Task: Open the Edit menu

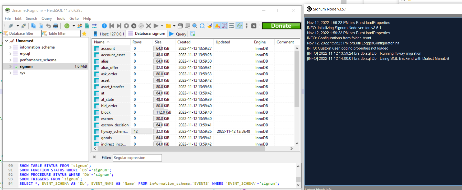Action: (x=18, y=18)
